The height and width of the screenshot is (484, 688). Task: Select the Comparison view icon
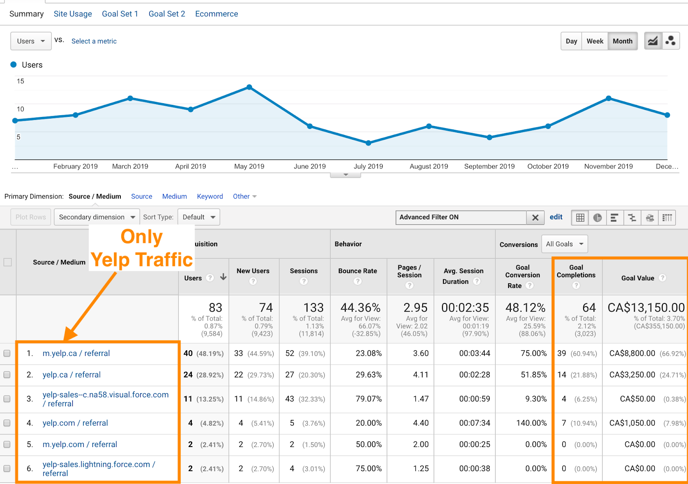pyautogui.click(x=633, y=217)
